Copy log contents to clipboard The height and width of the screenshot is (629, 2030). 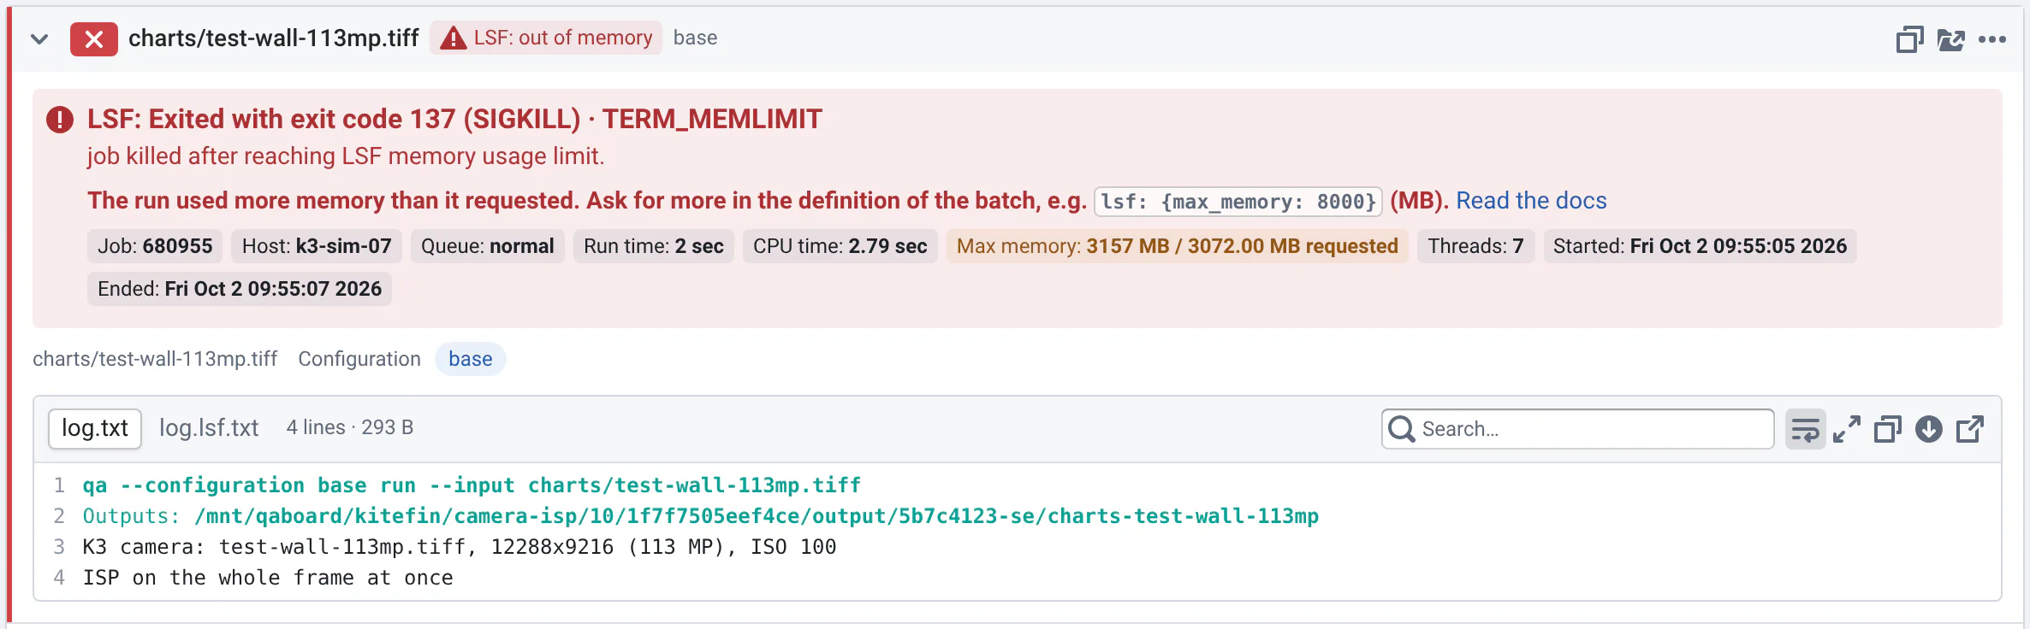[1888, 429]
